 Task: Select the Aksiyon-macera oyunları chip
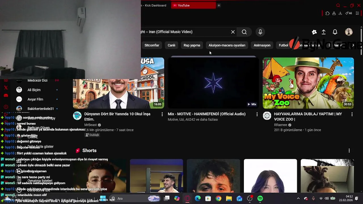227,45
